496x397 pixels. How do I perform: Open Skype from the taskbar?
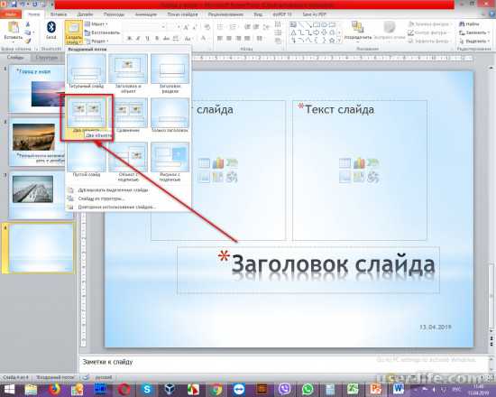pos(147,389)
